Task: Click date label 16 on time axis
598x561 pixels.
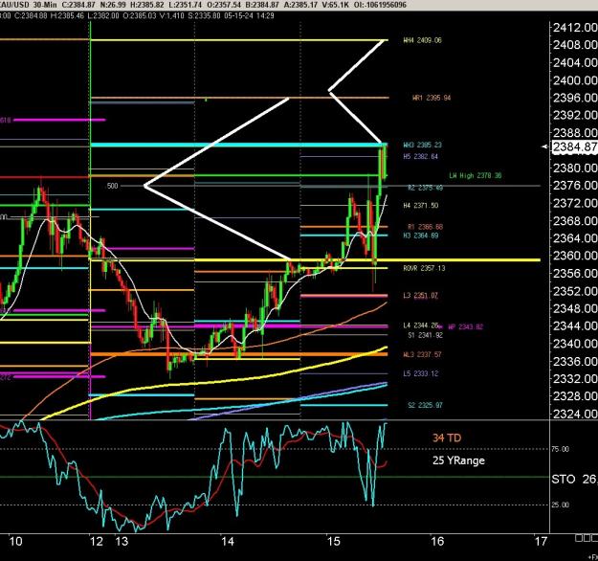Action: point(437,541)
